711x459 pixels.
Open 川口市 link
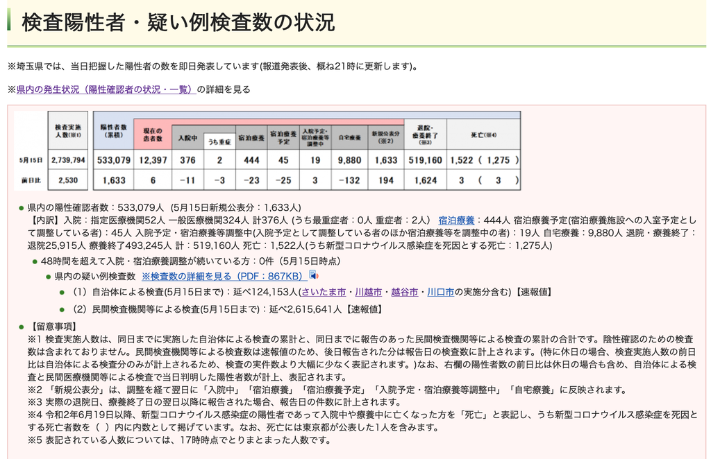click(440, 293)
